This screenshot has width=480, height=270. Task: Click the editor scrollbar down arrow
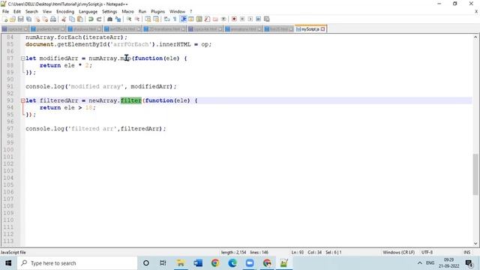tap(475, 244)
